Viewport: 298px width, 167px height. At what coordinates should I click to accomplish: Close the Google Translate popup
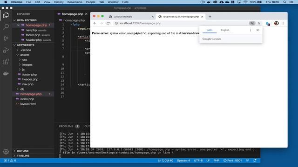pyautogui.click(x=257, y=30)
